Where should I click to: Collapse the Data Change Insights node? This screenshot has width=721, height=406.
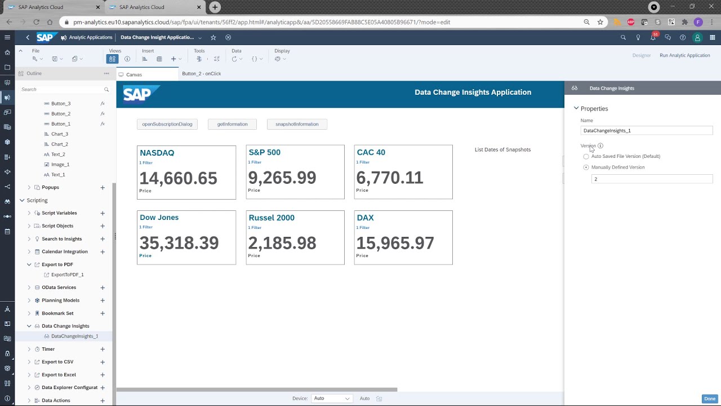(x=29, y=326)
